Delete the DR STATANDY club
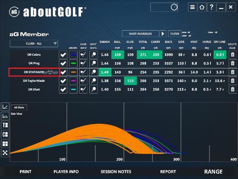The image size is (238, 179). [x=232, y=72]
